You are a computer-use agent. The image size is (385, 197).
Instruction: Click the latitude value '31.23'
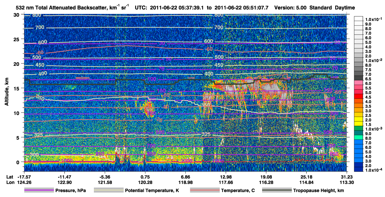[x=347, y=177]
